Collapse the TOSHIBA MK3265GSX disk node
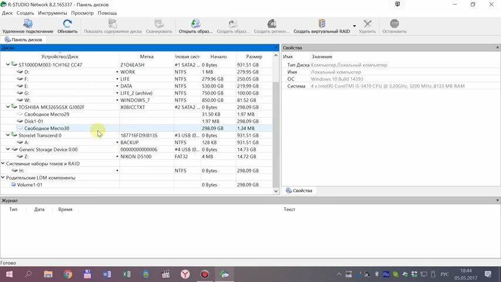Image resolution: width=501 pixels, height=282 pixels. click(x=8, y=107)
